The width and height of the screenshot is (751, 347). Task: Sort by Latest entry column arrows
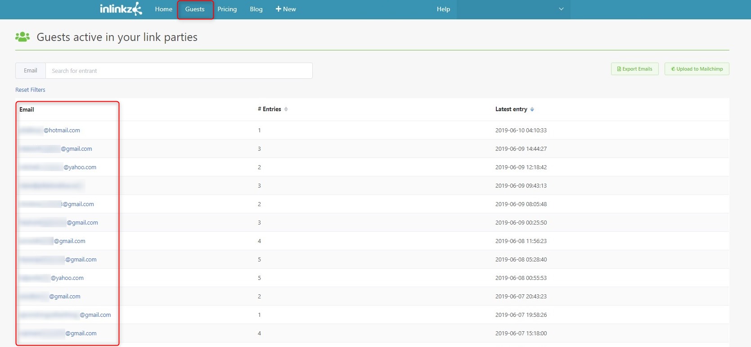[532, 109]
